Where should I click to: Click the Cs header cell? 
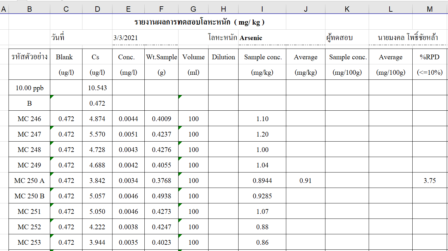97,57
